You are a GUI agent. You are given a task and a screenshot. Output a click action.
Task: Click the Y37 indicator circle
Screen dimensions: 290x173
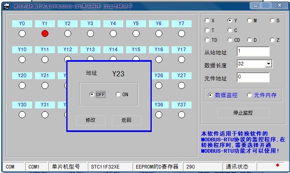coord(181,115)
